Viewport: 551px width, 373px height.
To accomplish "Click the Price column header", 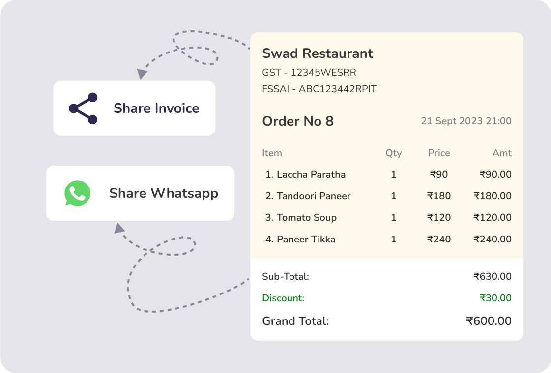I will pos(439,153).
